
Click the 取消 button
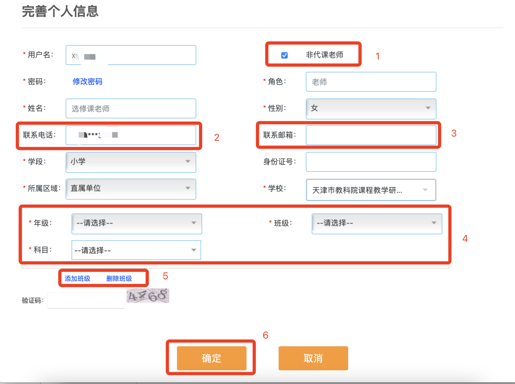(x=313, y=358)
